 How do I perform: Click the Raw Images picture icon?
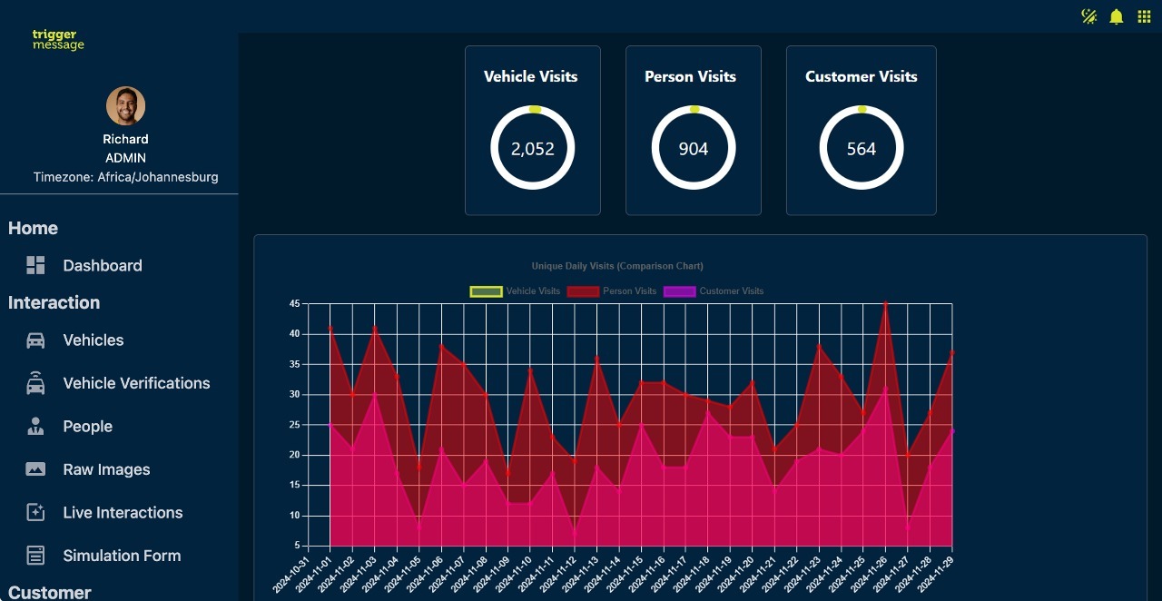click(x=35, y=469)
